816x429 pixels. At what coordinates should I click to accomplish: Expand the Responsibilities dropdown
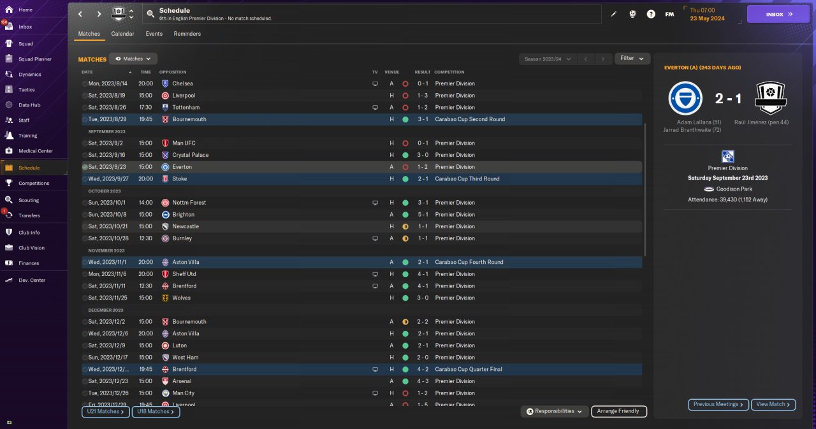[x=554, y=411]
